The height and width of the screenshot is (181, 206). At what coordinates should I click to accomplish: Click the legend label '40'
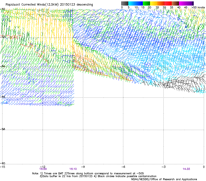[x=179, y=8]
